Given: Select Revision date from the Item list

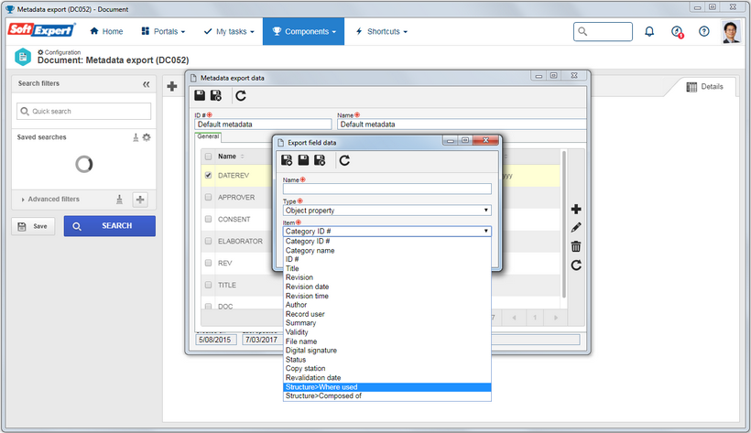Looking at the screenshot, I should coord(387,287).
